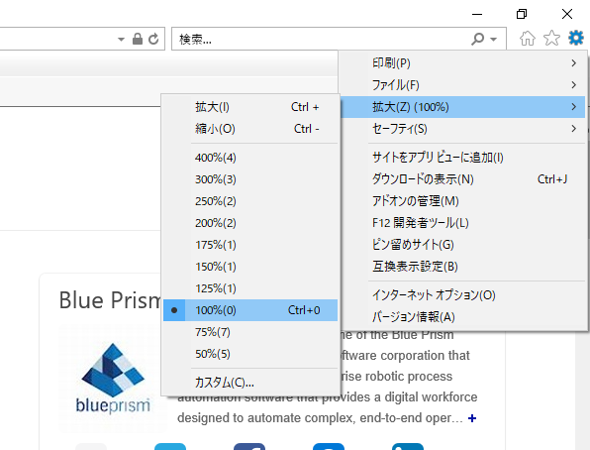This screenshot has height=450, width=590.
Task: Click the blueprism logo image
Action: (113, 378)
